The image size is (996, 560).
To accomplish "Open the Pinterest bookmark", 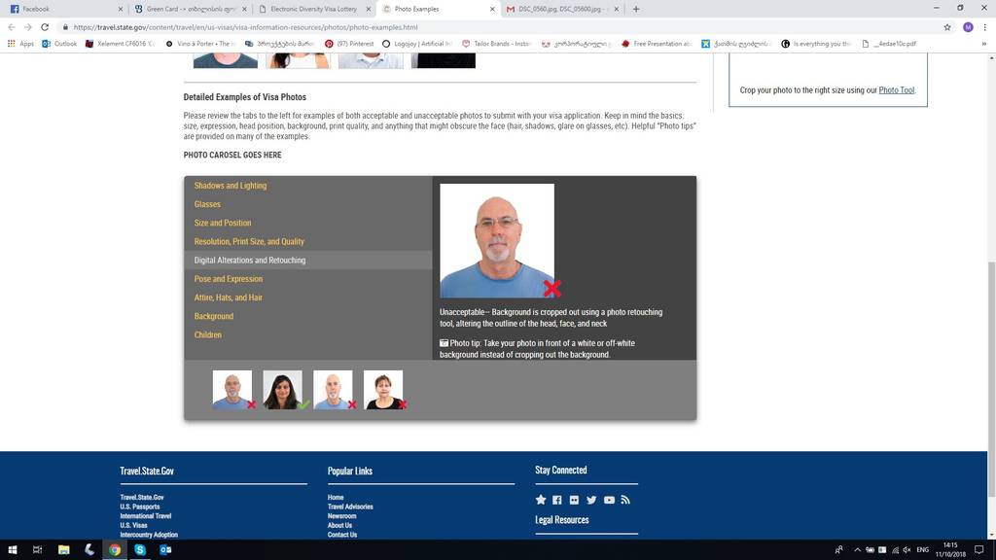I will click(349, 44).
